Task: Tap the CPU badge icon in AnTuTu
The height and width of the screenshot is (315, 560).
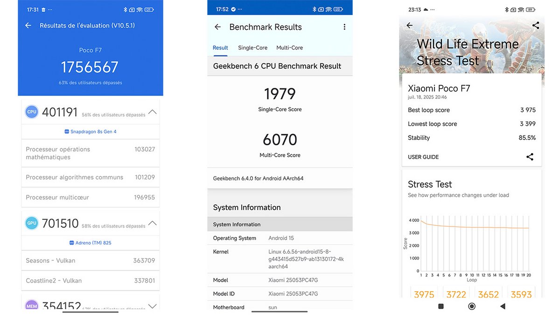Action: point(32,112)
